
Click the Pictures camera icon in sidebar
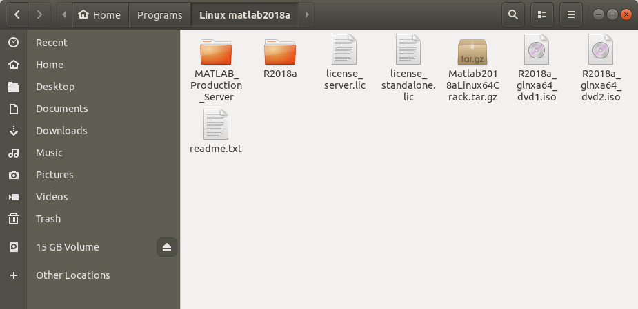pyautogui.click(x=13, y=175)
